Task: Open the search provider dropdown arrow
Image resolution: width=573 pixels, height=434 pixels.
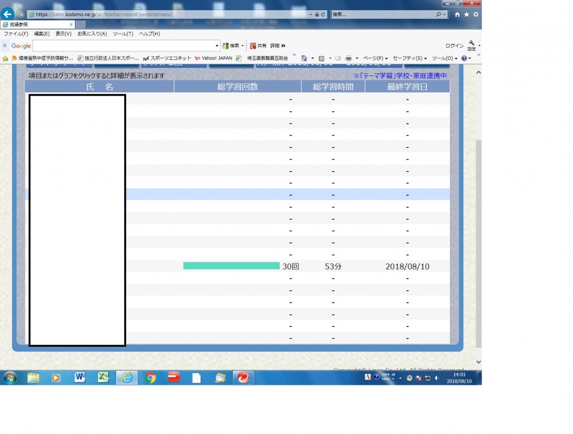Action: (x=444, y=15)
